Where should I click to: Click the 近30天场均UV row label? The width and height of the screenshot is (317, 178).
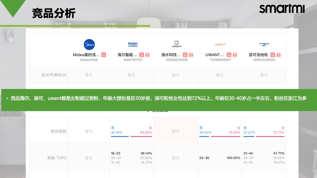pyautogui.click(x=54, y=75)
